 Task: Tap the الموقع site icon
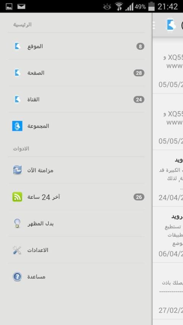pyautogui.click(x=17, y=46)
